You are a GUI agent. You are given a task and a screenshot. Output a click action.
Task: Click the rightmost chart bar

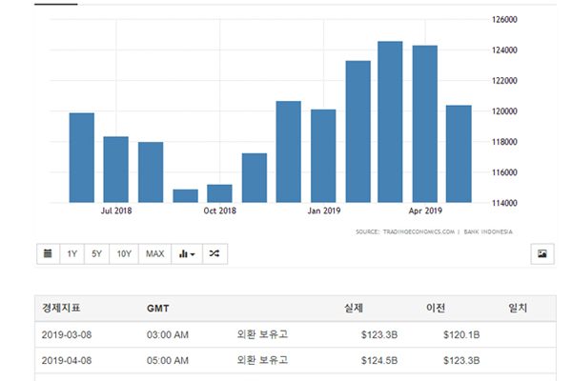[x=459, y=153]
